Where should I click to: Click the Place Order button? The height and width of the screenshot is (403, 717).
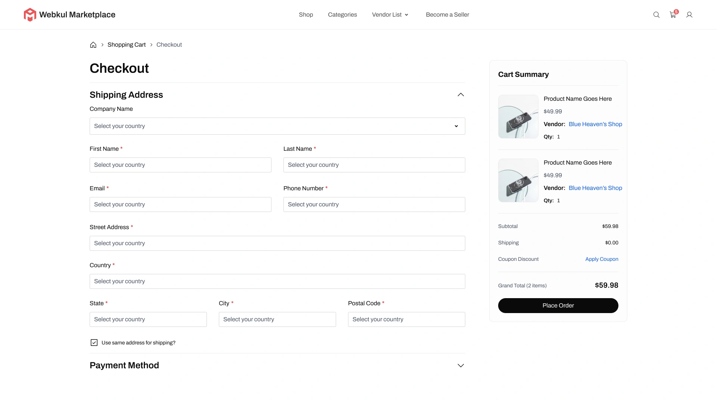[558, 306]
